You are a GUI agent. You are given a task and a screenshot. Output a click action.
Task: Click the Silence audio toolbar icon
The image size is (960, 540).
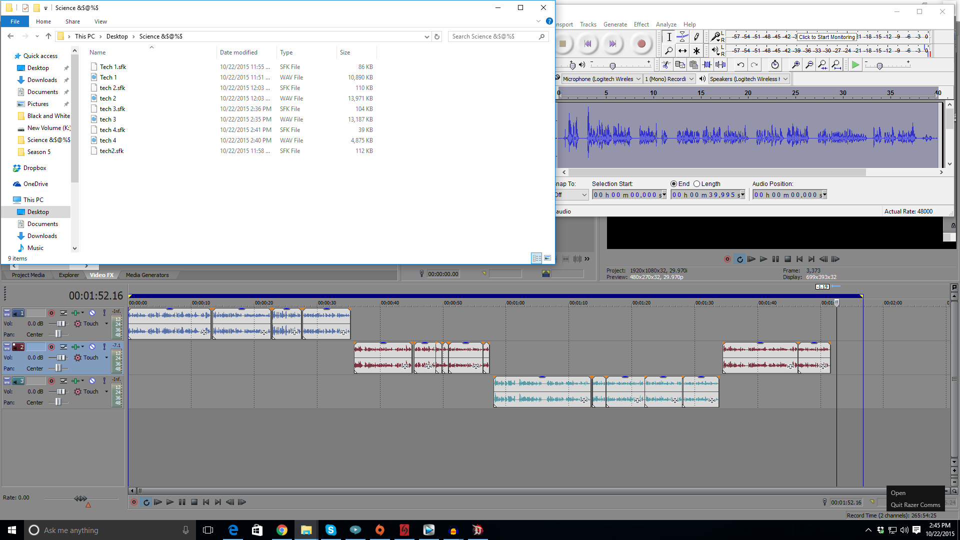point(720,64)
